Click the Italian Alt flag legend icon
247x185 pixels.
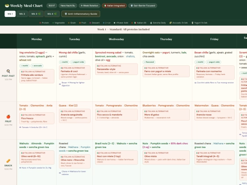pyautogui.click(x=135, y=23)
